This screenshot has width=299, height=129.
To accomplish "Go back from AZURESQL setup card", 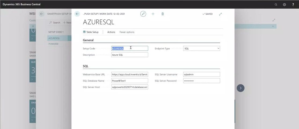I will (77, 14).
